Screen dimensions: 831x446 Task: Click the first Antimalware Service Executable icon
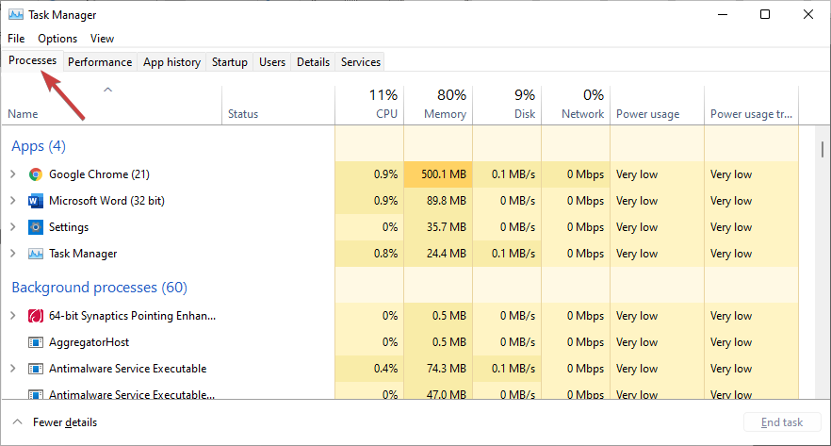click(36, 369)
